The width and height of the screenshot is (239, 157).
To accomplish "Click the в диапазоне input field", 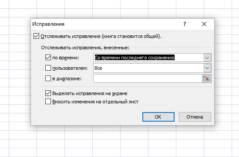I will [x=148, y=78].
